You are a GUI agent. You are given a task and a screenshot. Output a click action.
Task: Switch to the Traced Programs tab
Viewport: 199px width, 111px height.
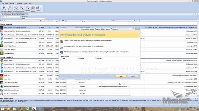point(21,14)
